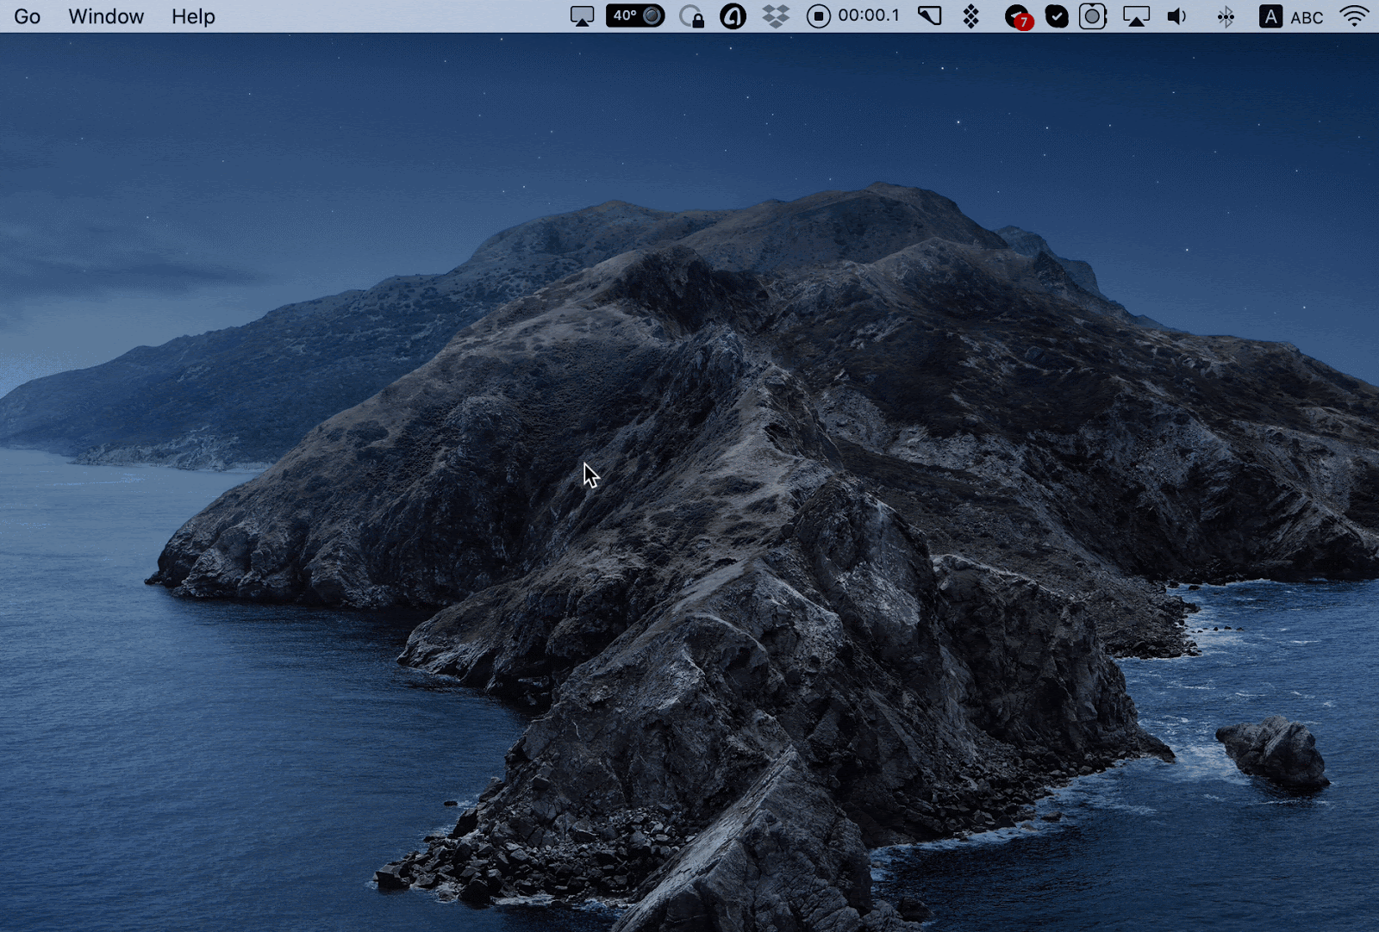
Task: Switch input source via the "A" keyboard icon
Action: click(x=1270, y=16)
